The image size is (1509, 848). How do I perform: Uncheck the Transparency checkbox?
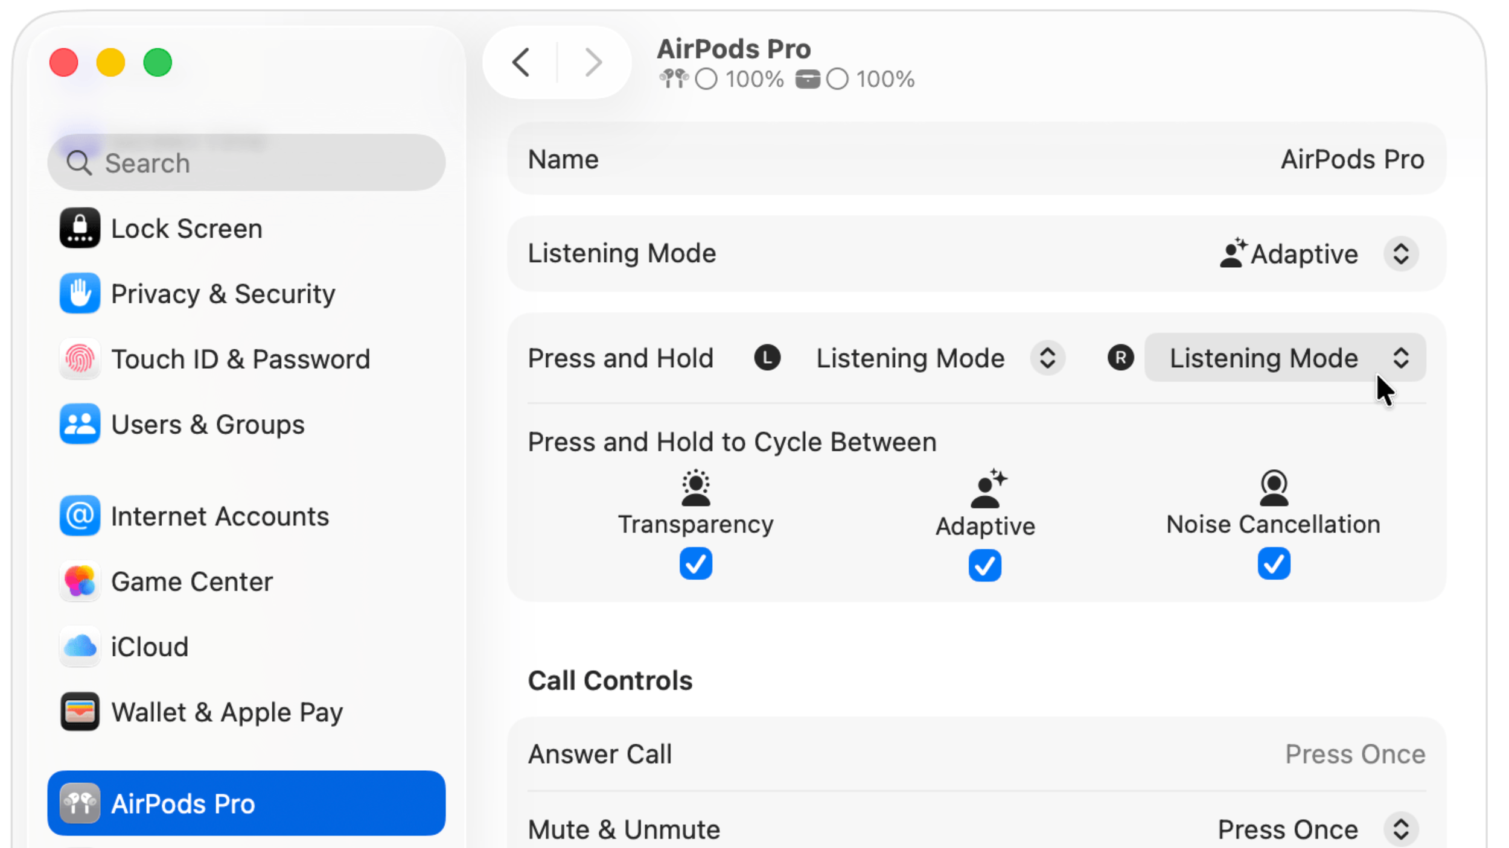pyautogui.click(x=695, y=564)
